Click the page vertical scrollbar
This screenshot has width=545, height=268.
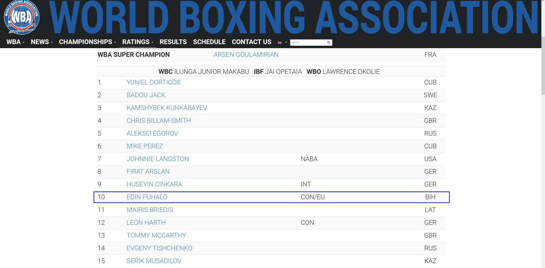[543, 67]
